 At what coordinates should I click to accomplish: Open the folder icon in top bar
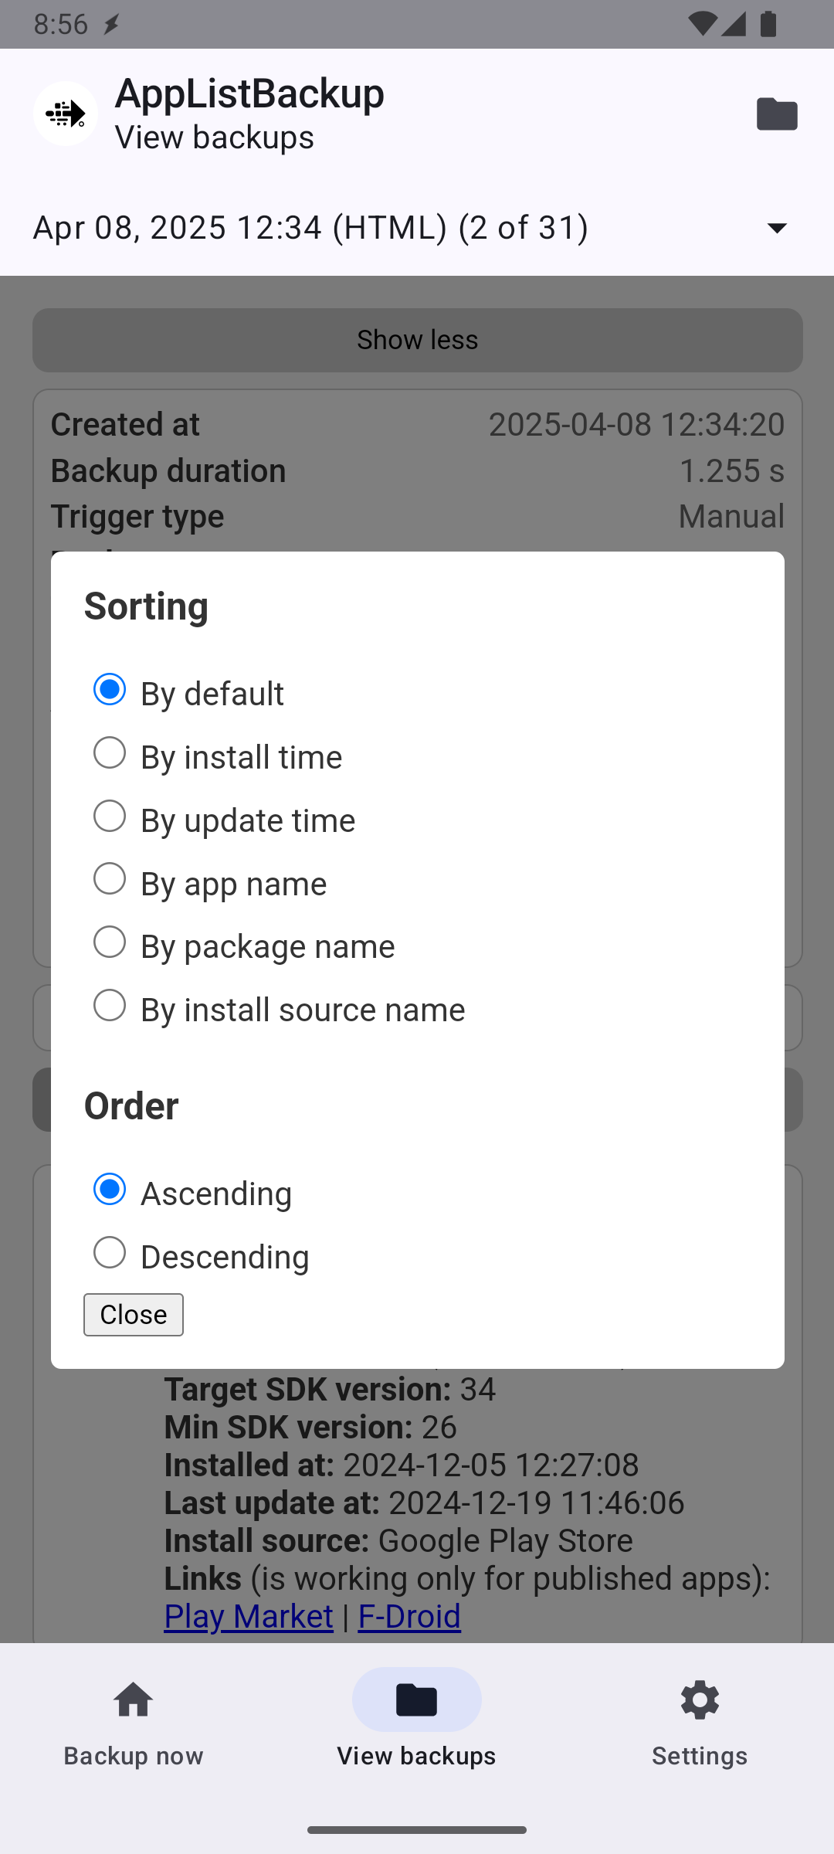[777, 114]
